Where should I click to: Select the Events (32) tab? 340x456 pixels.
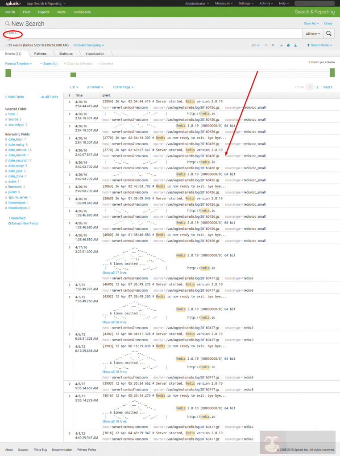tap(13, 54)
